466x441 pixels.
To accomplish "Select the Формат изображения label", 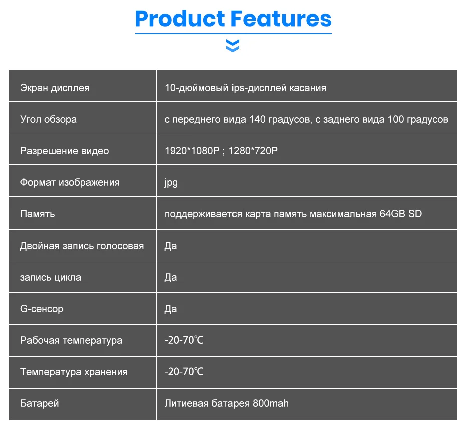I will tap(70, 182).
